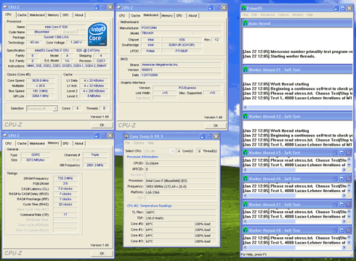Click OK in CPU-Z Mainboard window
The width and height of the screenshot is (356, 261).
pos(216,125)
